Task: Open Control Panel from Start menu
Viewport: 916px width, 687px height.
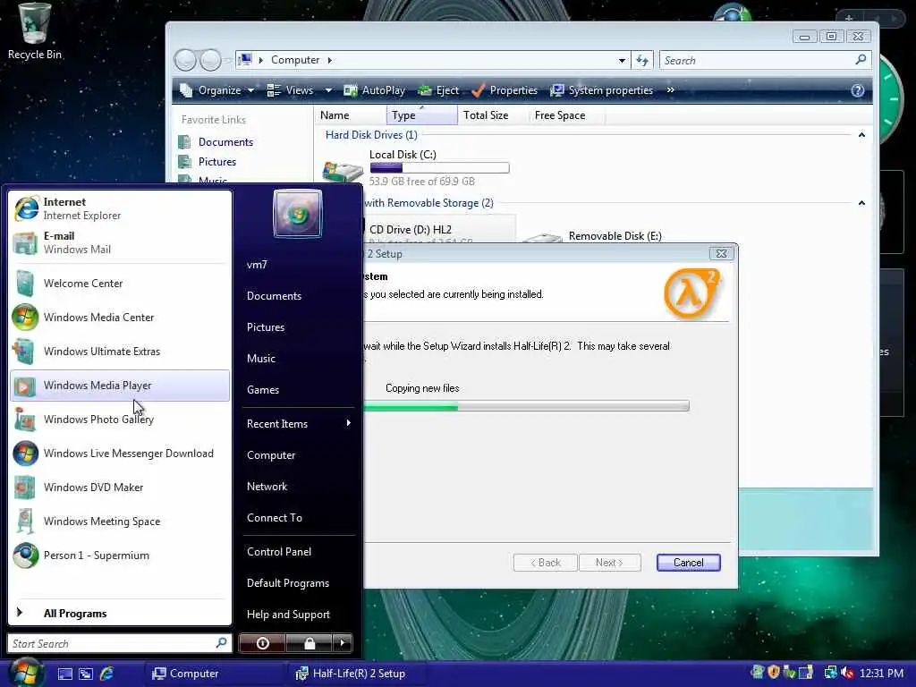Action: [298, 552]
